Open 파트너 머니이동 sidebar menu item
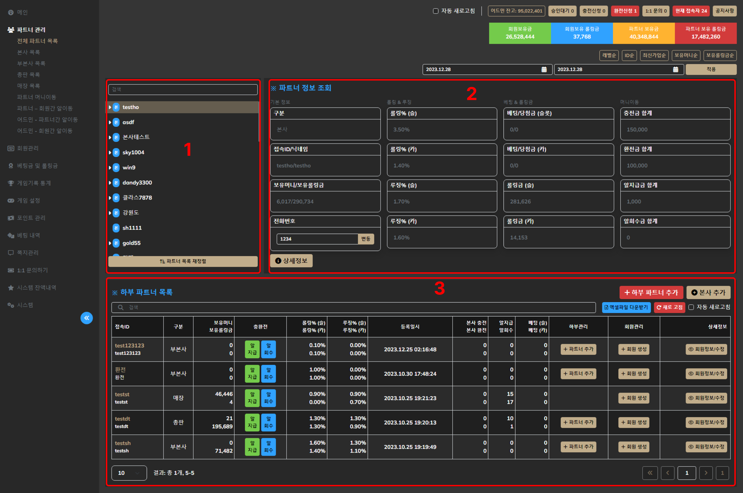This screenshot has width=743, height=493. tap(36, 97)
